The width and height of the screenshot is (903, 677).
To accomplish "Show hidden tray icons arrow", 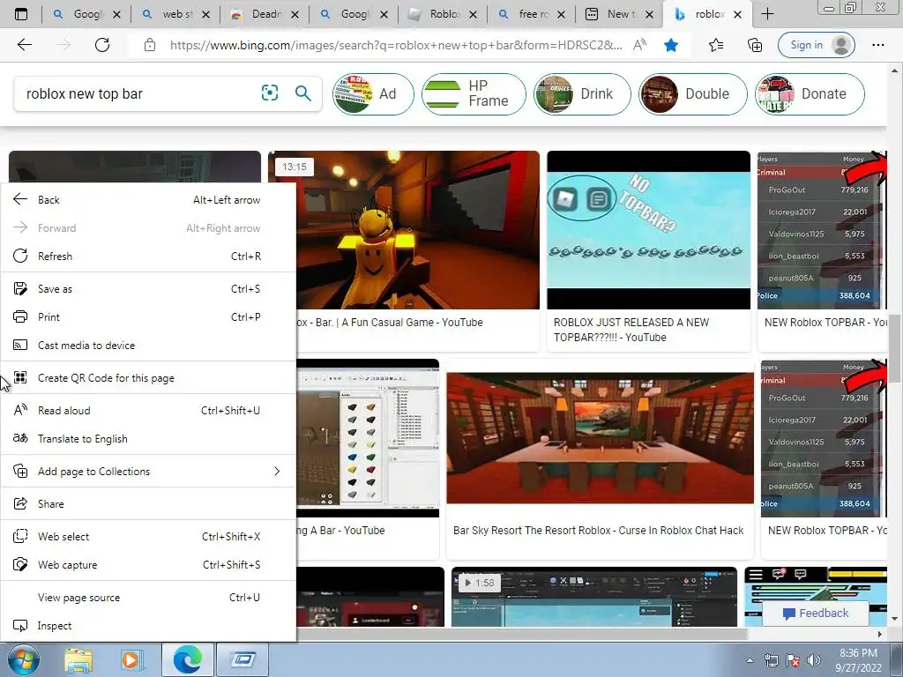I will pos(750,660).
